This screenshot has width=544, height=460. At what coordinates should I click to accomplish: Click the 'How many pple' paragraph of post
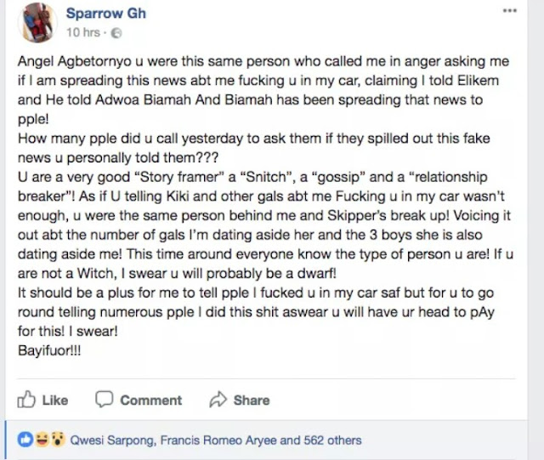click(x=253, y=148)
